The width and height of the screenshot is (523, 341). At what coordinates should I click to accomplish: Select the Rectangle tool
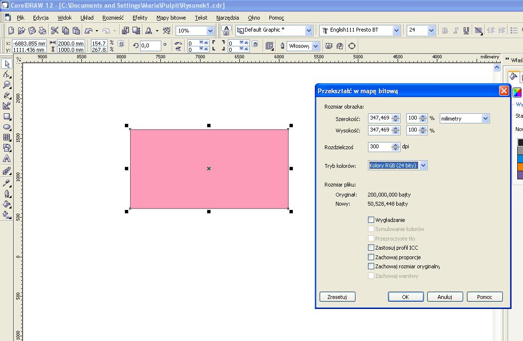coord(7,116)
